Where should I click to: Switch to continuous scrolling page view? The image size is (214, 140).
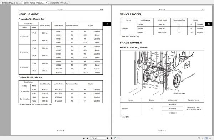pyautogui.click(x=202, y=138)
